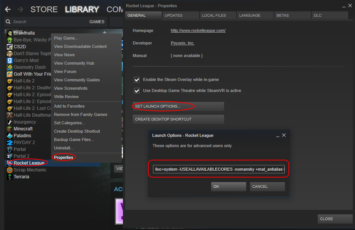Click CREATE DESKTOP SHORTCUT button in Properties
The image size is (355, 230).
178,119
